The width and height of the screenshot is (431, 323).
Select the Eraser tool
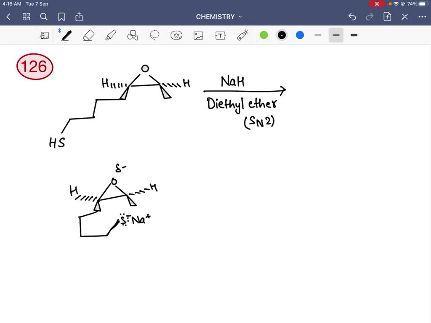[x=88, y=35]
